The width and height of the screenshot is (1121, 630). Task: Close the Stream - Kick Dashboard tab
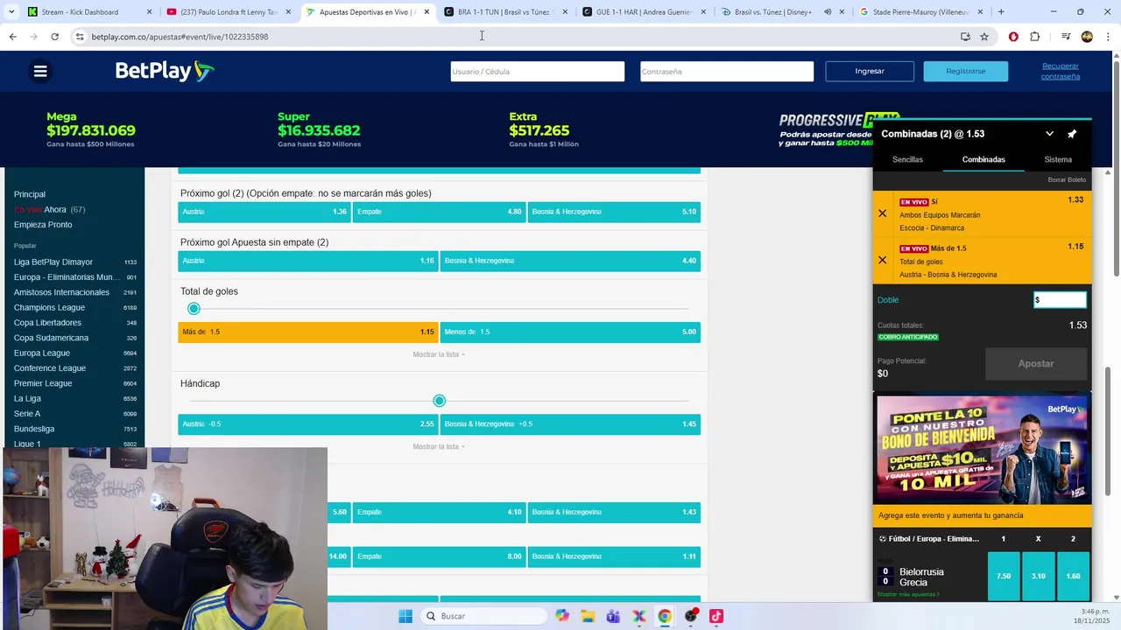click(149, 12)
